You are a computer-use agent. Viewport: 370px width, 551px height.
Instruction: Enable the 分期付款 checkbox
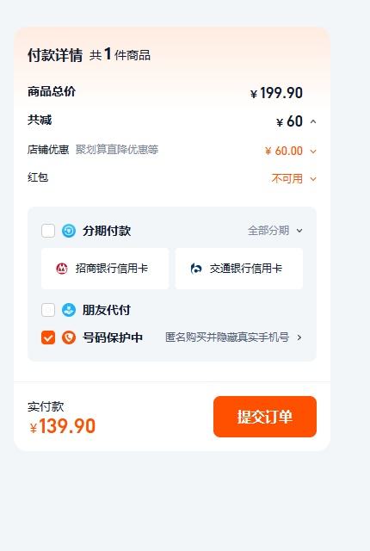click(x=48, y=231)
